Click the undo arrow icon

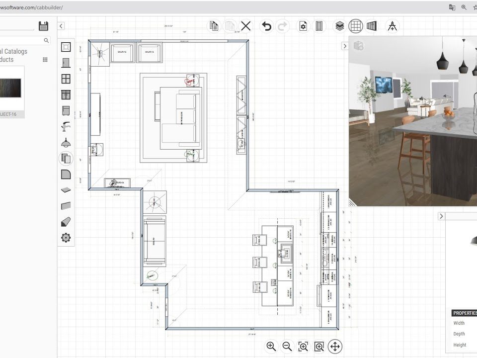(x=267, y=26)
